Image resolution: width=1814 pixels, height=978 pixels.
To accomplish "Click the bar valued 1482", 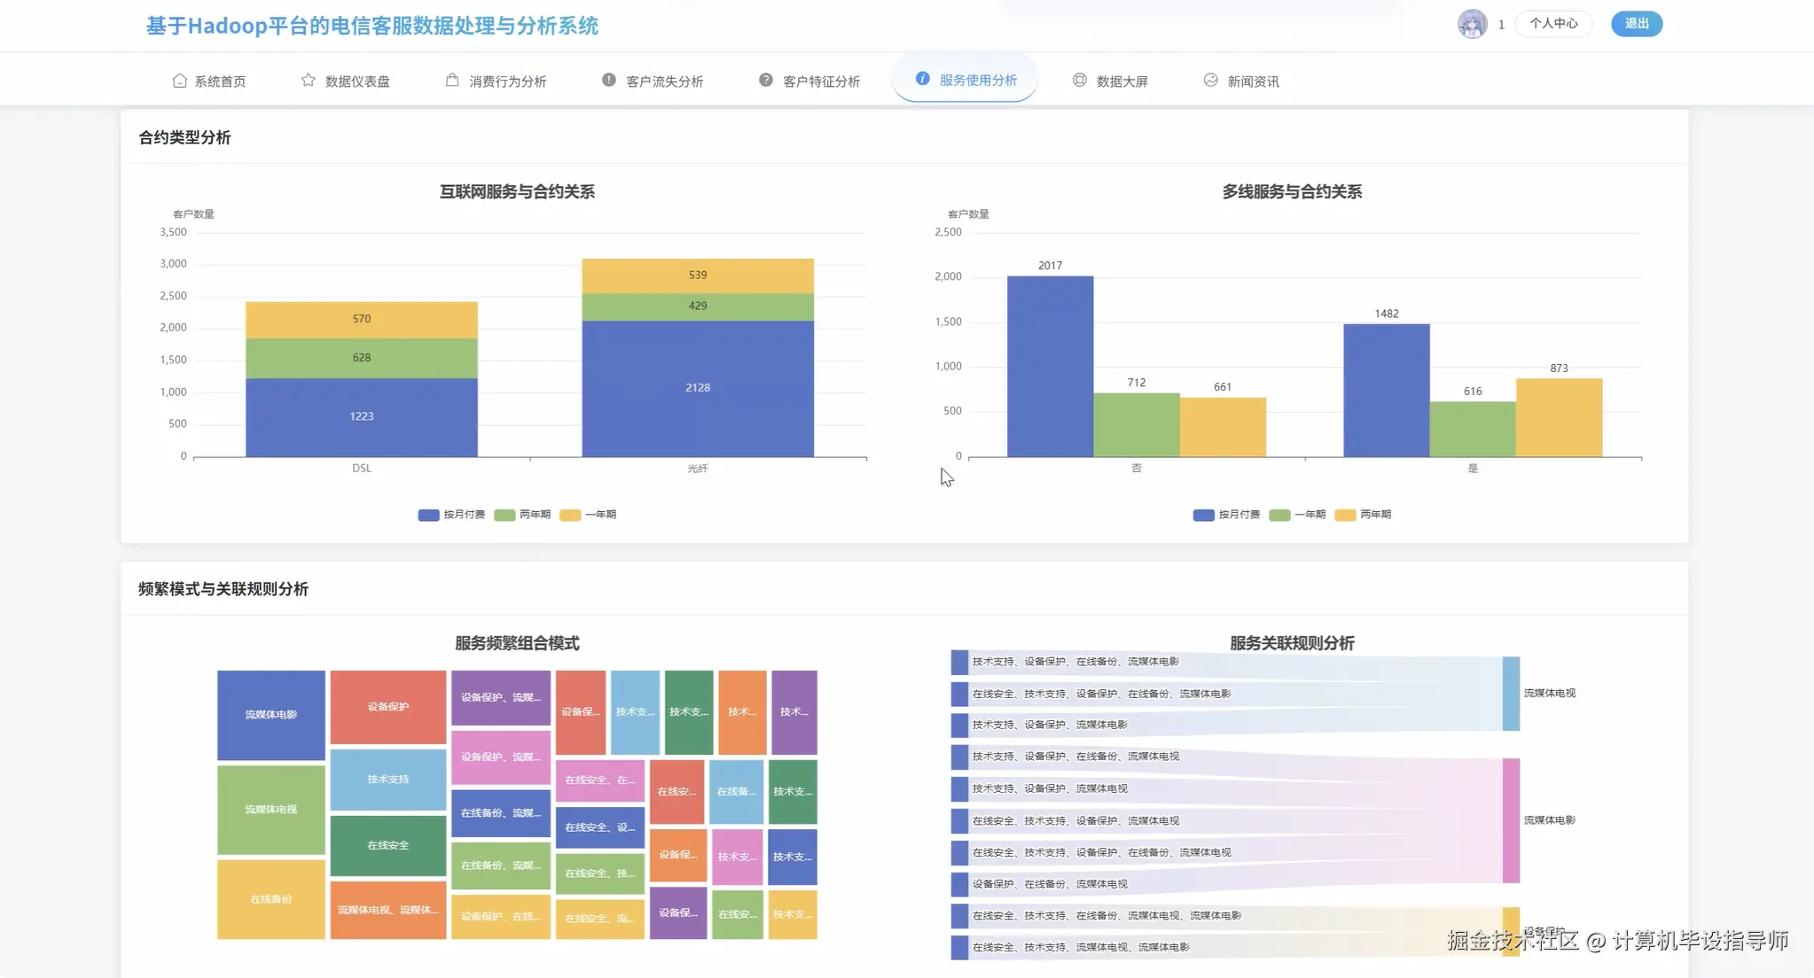I will (x=1387, y=391).
